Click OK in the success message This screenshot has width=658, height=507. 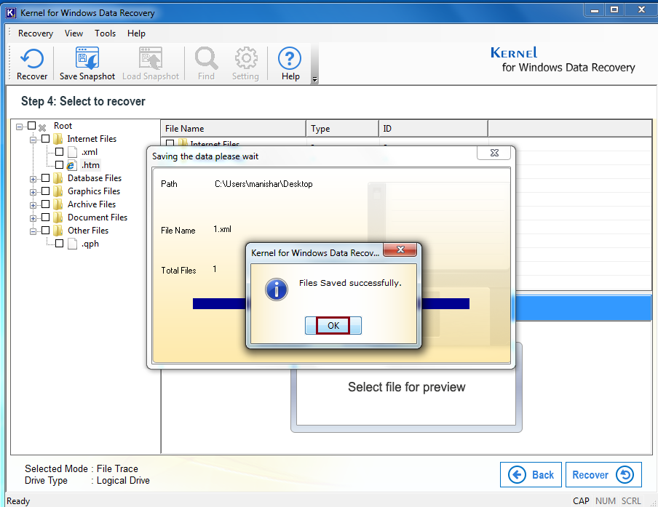point(333,325)
